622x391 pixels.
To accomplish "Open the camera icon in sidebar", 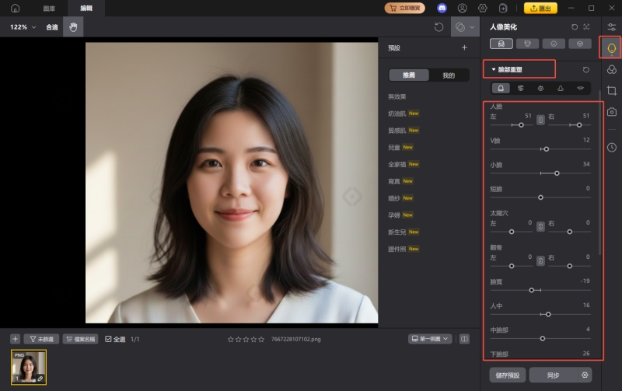I will click(x=612, y=112).
